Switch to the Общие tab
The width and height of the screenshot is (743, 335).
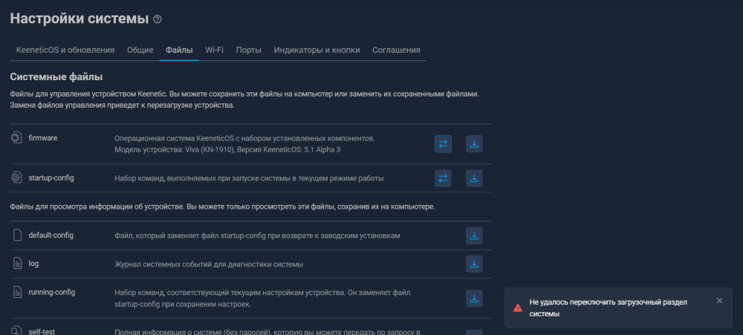click(140, 50)
